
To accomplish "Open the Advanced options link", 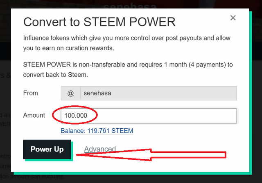I will [100, 149].
